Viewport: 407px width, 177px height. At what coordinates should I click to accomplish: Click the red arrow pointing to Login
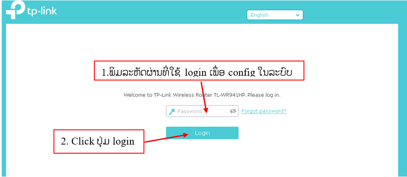(166, 138)
